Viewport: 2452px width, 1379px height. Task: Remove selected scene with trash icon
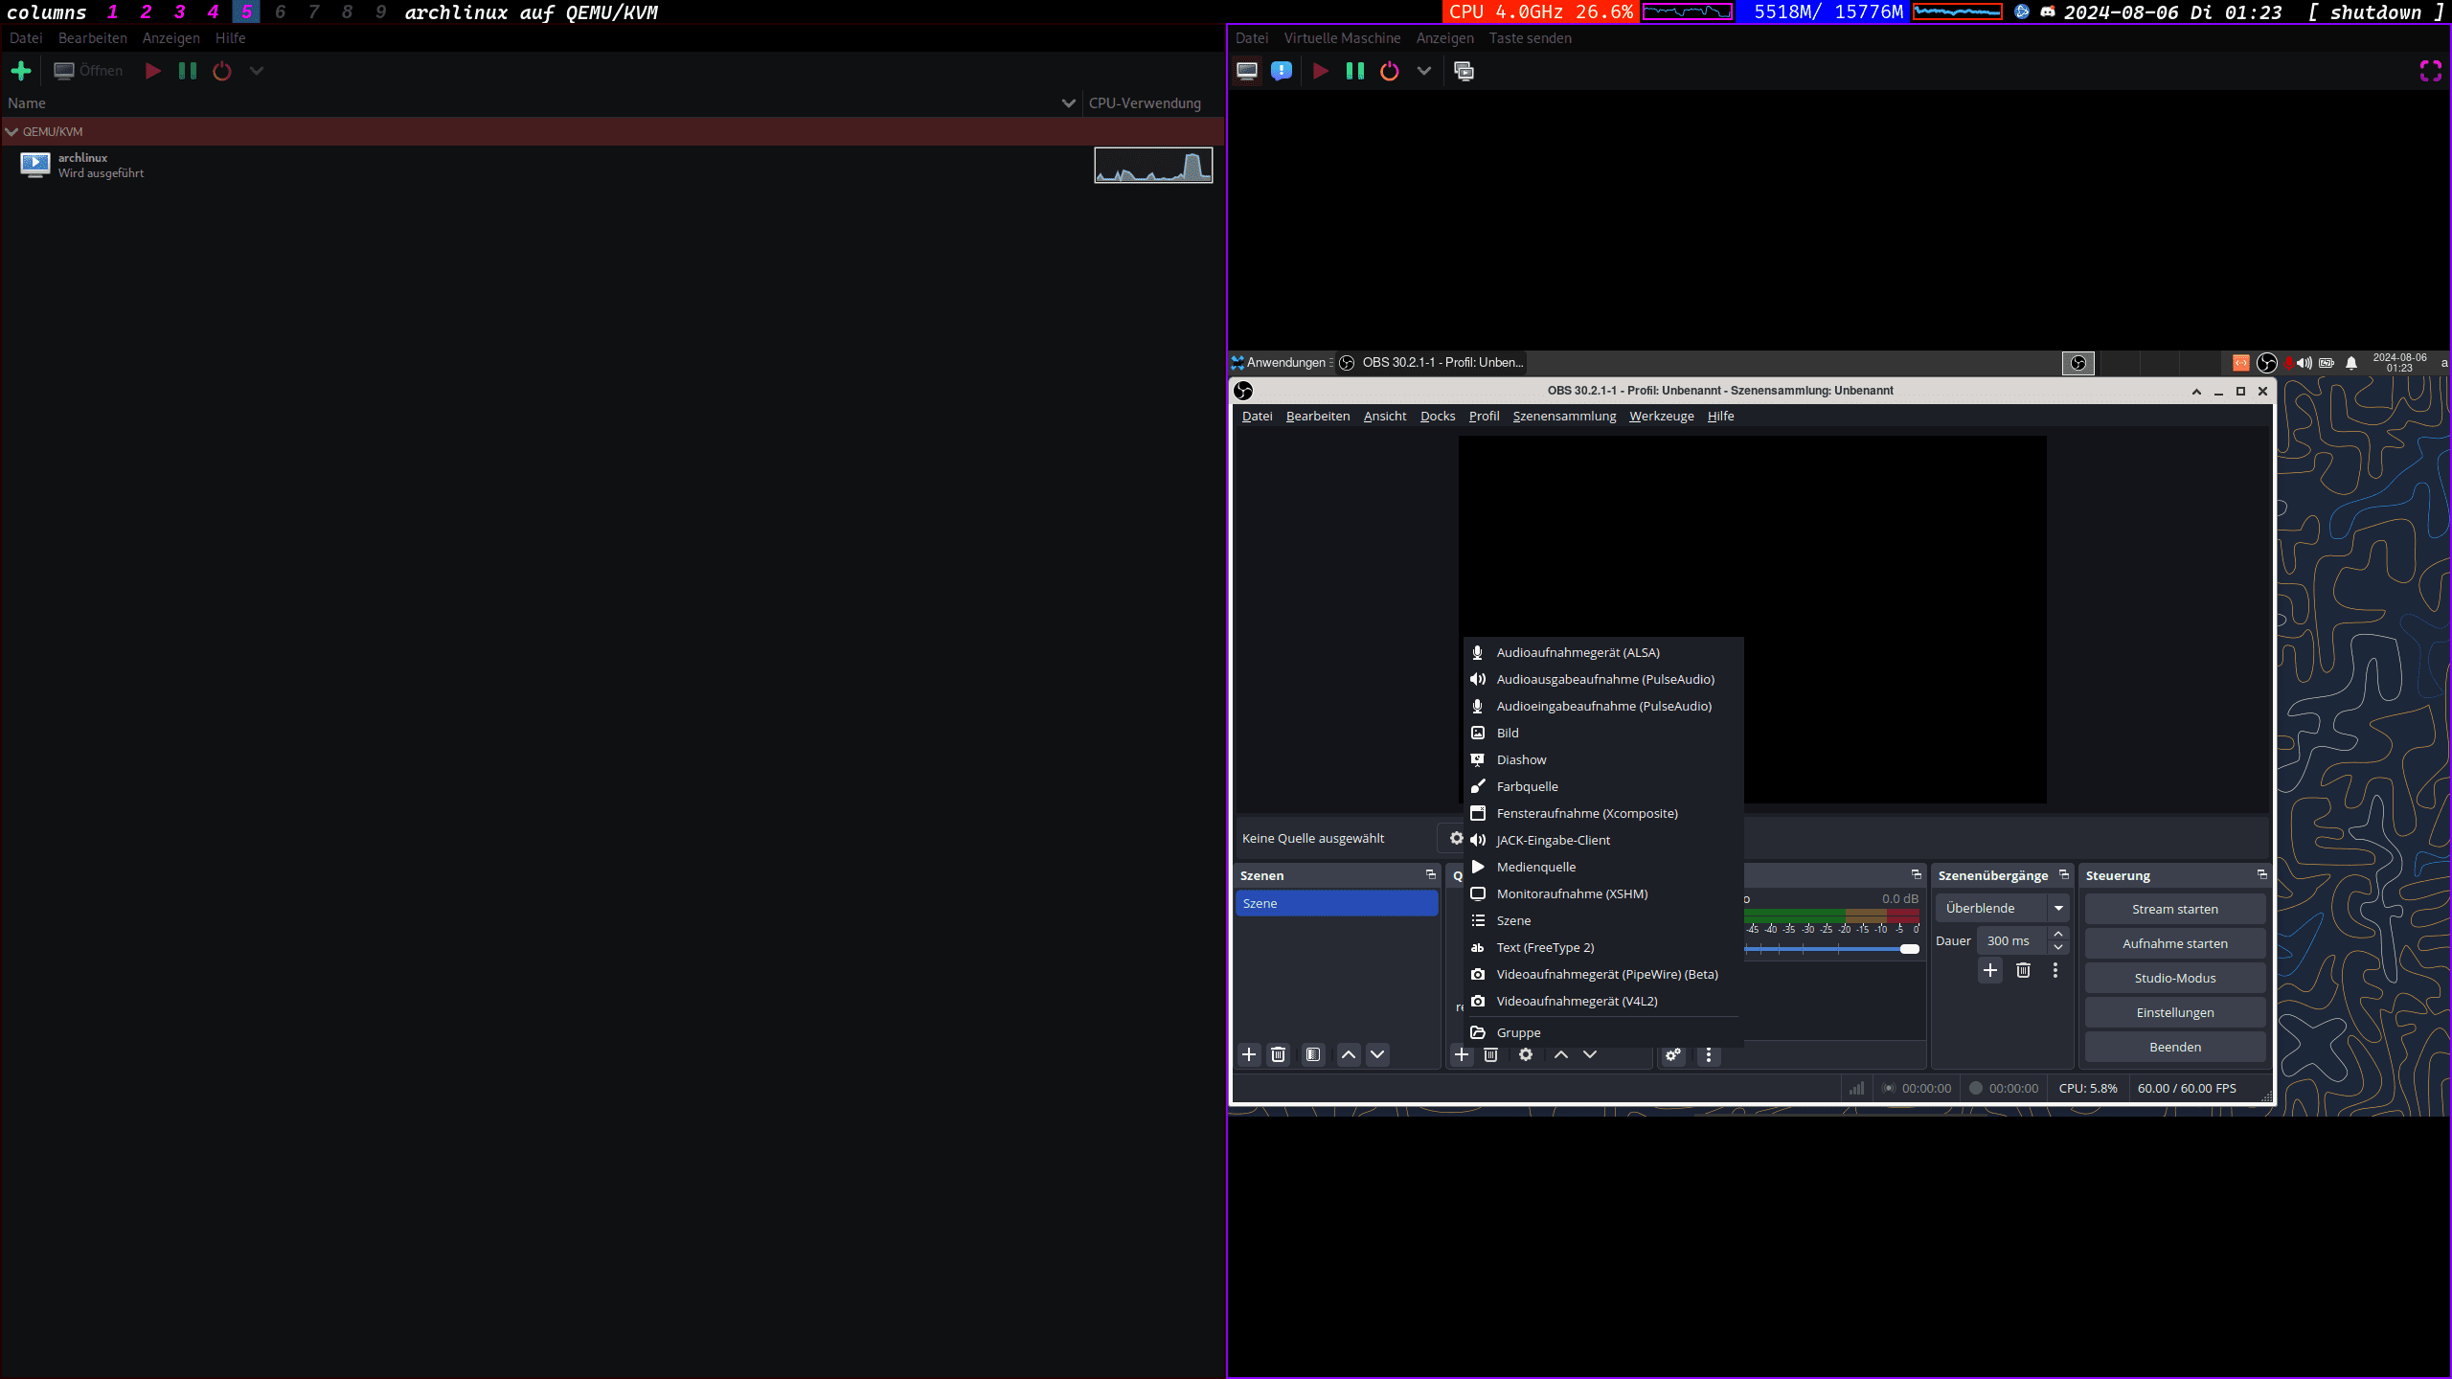pyautogui.click(x=1278, y=1054)
